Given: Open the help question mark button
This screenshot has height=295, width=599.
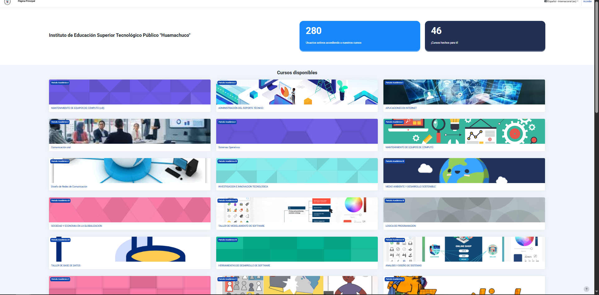Looking at the screenshot, I should pos(587,289).
